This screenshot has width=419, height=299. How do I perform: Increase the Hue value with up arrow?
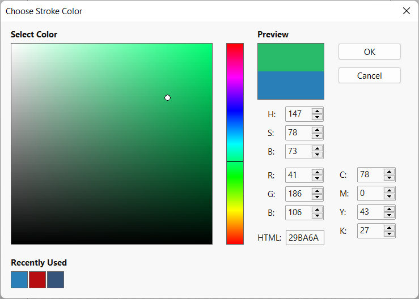tap(318, 111)
